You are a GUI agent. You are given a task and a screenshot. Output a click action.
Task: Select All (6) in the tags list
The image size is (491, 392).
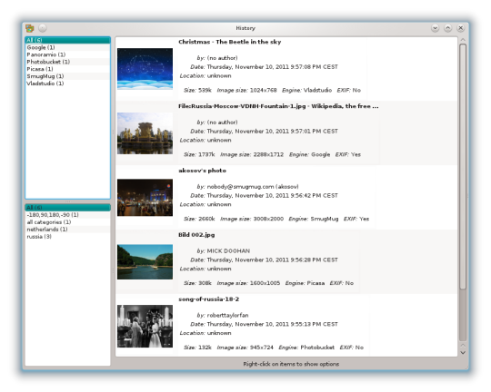click(67, 208)
